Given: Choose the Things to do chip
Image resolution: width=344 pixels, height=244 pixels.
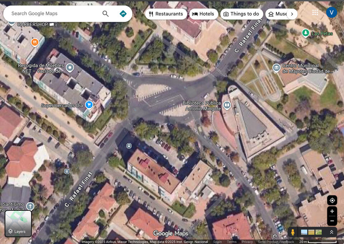Looking at the screenshot, I should point(241,14).
